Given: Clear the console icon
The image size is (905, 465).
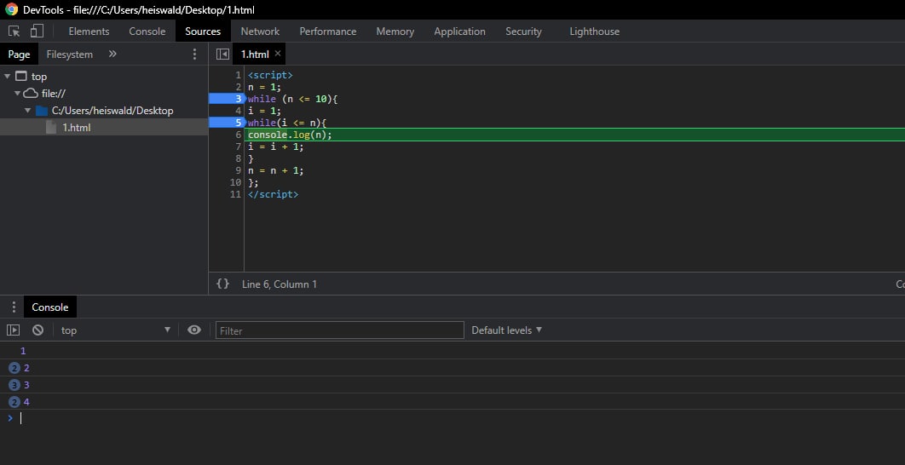Looking at the screenshot, I should (x=37, y=330).
